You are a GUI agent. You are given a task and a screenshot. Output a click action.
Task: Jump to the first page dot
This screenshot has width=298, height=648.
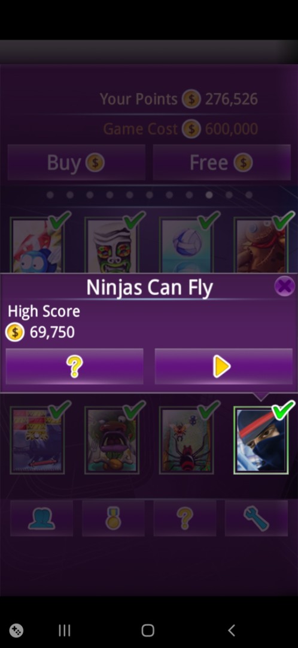click(50, 194)
